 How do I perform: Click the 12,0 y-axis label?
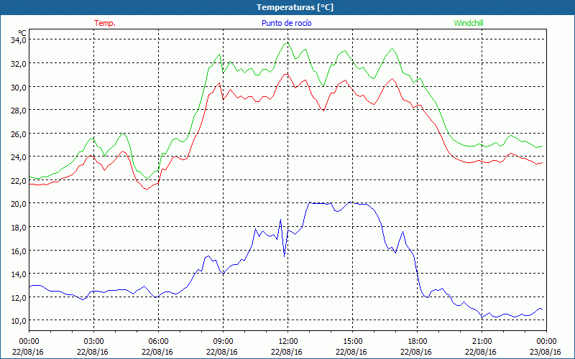point(19,297)
